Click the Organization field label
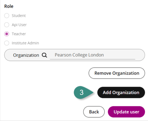This screenshot has height=121, width=148. pos(26,55)
